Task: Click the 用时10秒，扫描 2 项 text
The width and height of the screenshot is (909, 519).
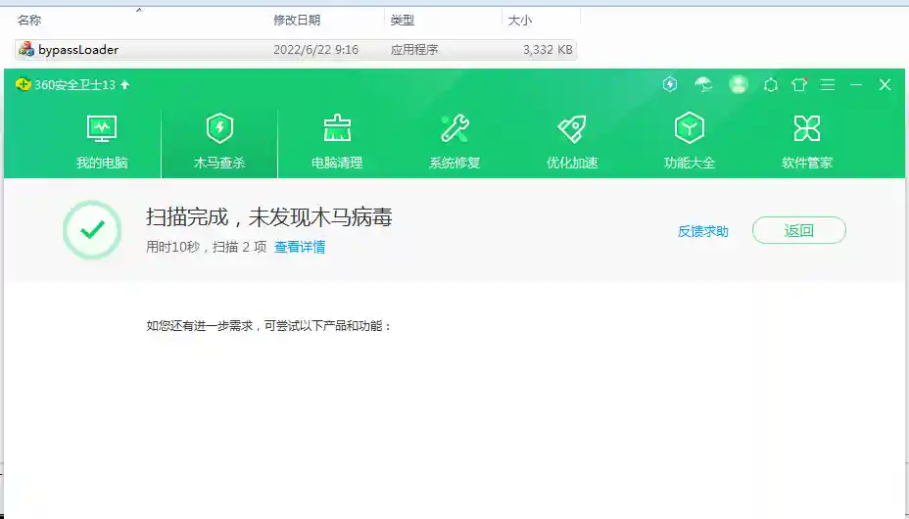Action: point(206,248)
